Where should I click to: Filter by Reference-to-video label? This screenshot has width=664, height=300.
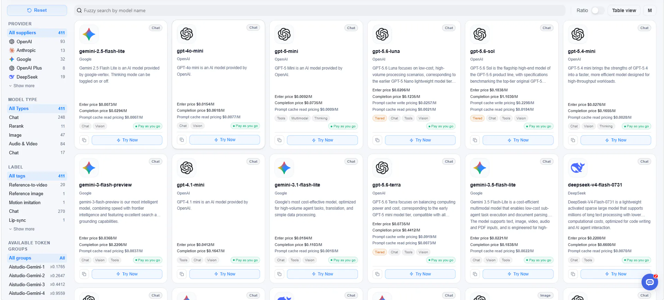pyautogui.click(x=37, y=185)
